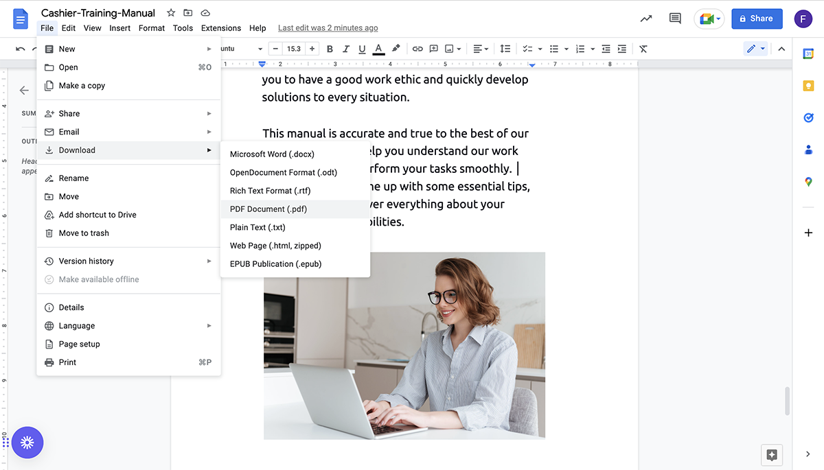Toggle underline text formatting
This screenshot has width=824, height=470.
click(362, 49)
